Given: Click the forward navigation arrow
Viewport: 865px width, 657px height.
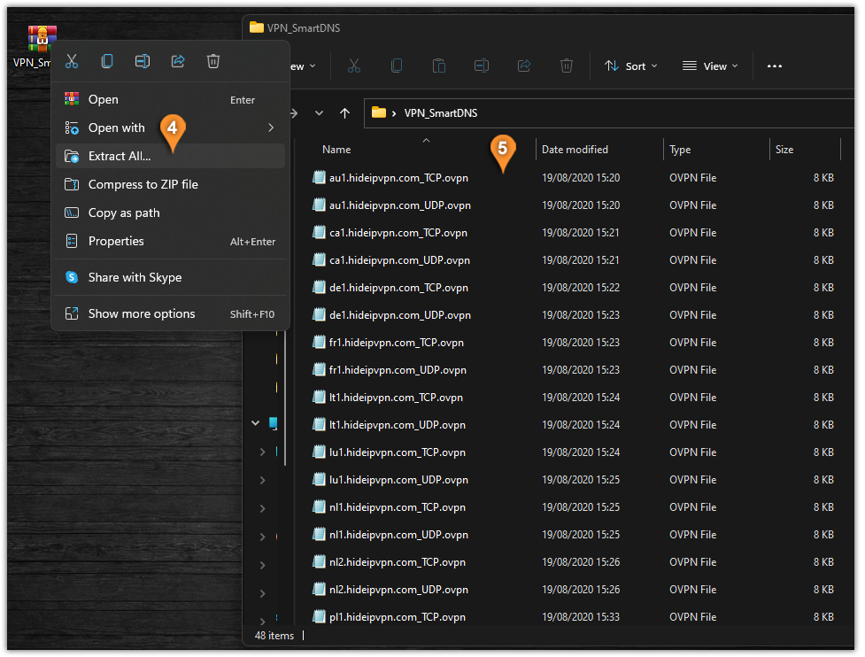Looking at the screenshot, I should tap(294, 113).
